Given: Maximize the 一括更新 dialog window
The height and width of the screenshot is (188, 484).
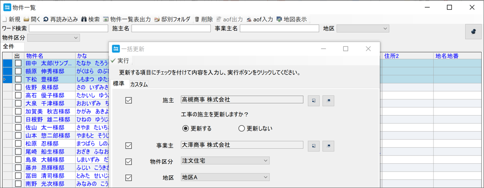Looking at the screenshot, I should (x=346, y=49).
